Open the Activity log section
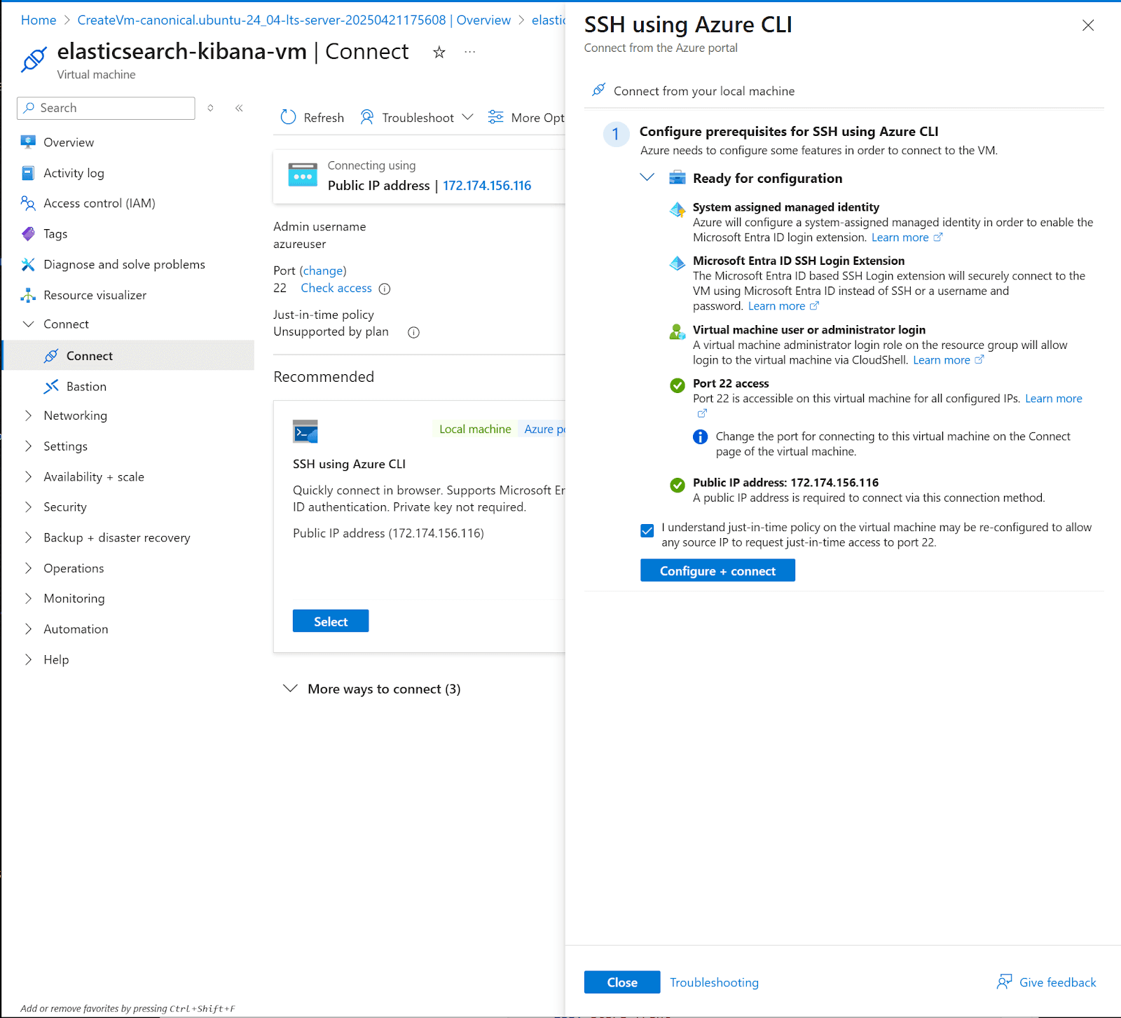This screenshot has height=1018, width=1121. click(72, 172)
